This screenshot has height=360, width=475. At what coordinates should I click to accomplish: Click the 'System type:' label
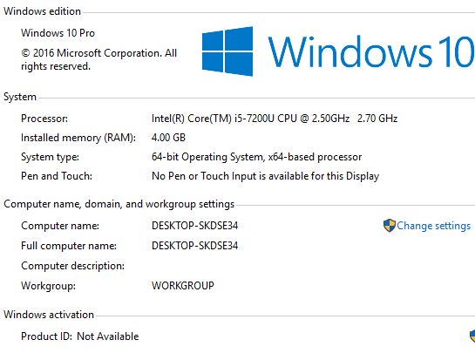[x=50, y=157]
